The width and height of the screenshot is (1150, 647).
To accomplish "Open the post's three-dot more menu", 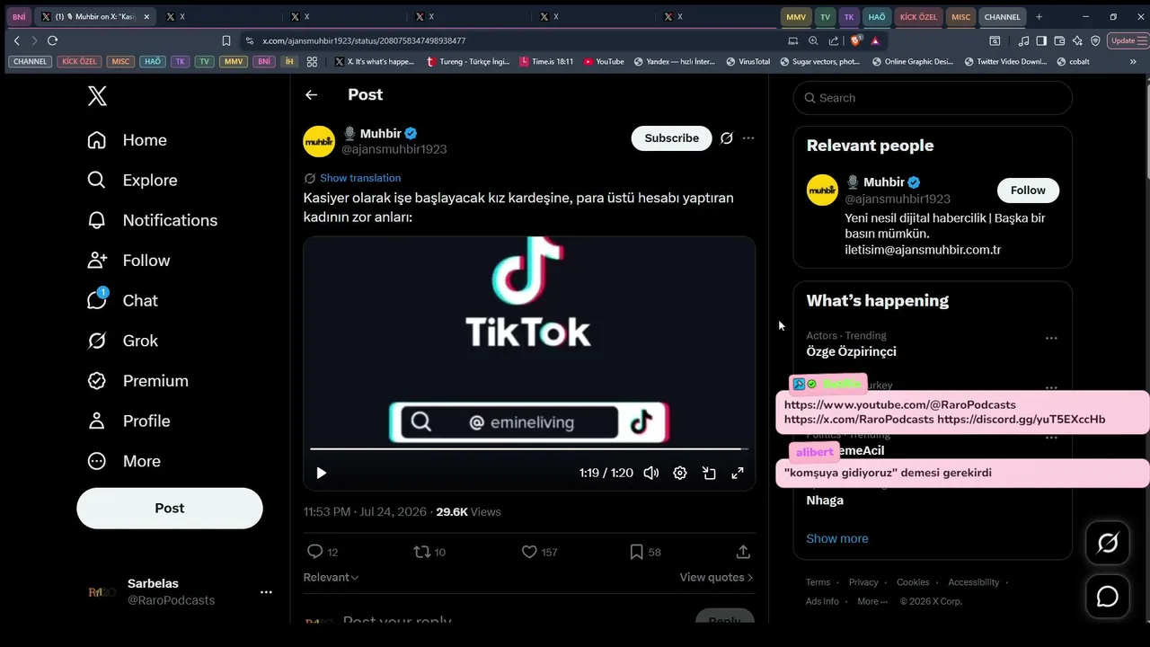I will [748, 138].
